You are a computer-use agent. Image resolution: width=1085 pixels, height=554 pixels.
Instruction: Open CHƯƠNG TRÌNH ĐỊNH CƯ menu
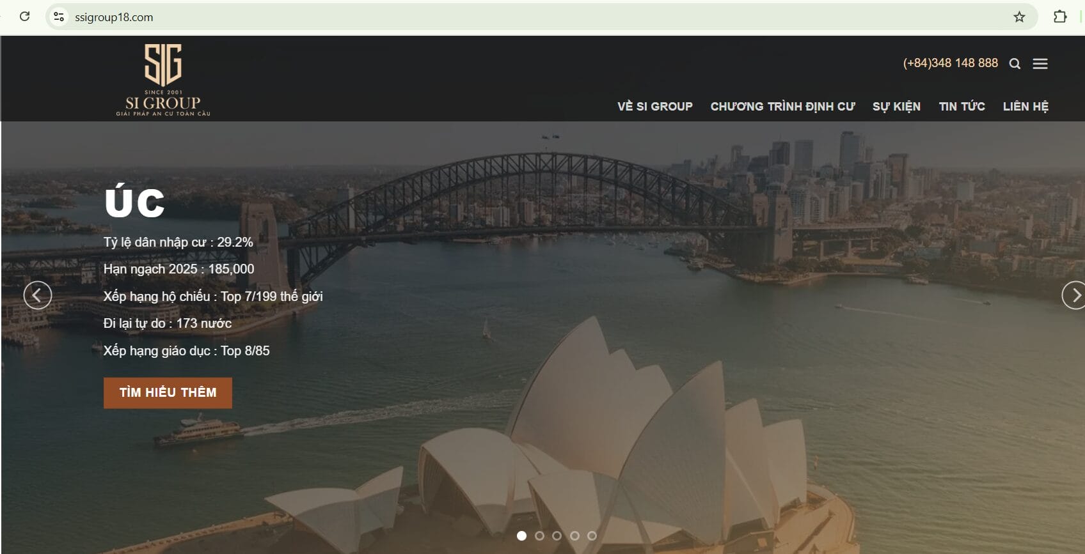click(x=782, y=106)
